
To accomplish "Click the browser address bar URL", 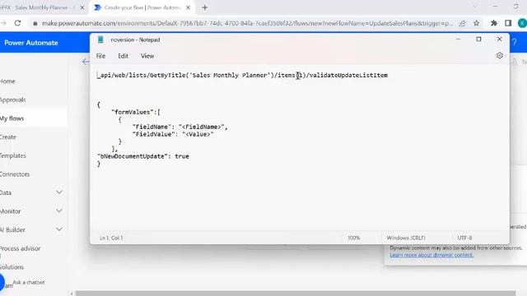I will [247, 24].
